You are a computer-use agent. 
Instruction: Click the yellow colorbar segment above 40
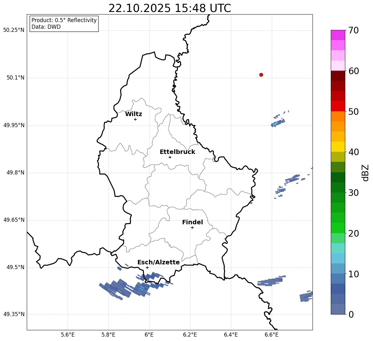338,147
